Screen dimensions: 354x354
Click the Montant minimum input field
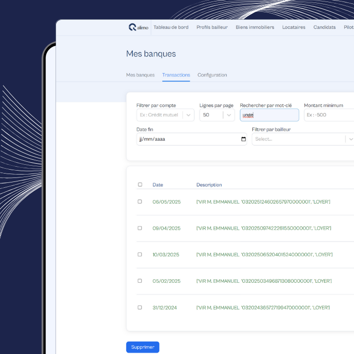(x=328, y=115)
